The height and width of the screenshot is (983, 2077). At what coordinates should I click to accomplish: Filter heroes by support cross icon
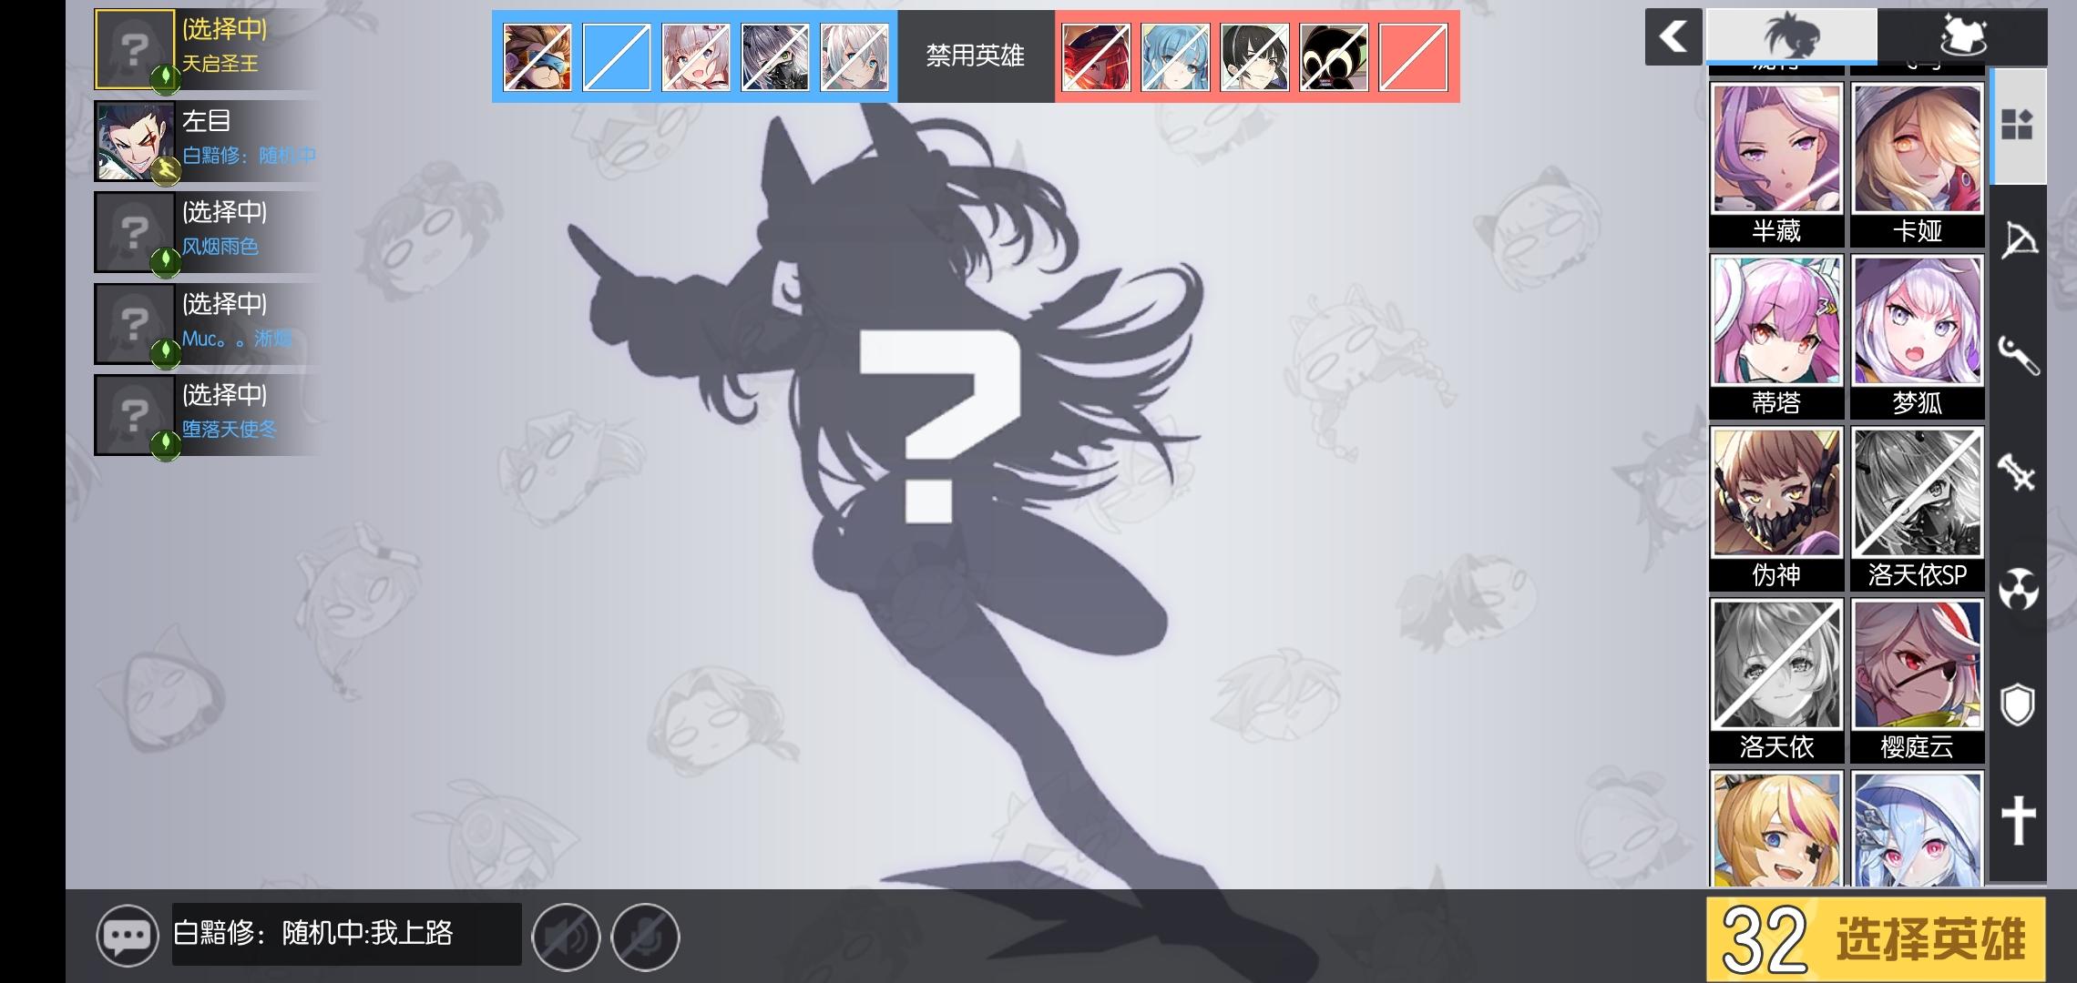(x=2018, y=820)
